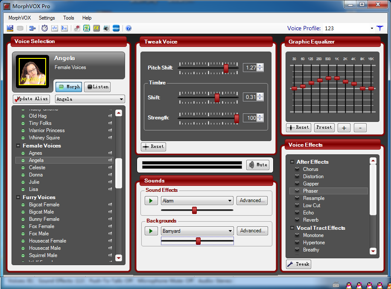Increase Pitch Shift with the up spinner

(x=260, y=66)
